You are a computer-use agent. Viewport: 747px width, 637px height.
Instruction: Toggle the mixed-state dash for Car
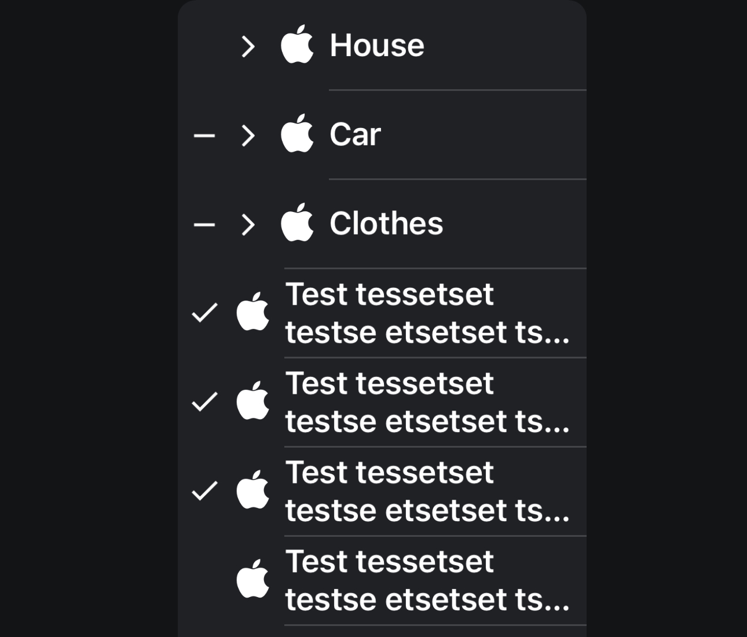[x=204, y=136]
